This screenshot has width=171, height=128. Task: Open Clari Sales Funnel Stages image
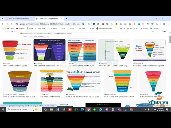[x=82, y=50]
